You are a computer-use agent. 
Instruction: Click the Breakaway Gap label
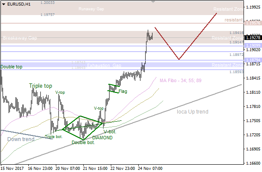coord(20,38)
